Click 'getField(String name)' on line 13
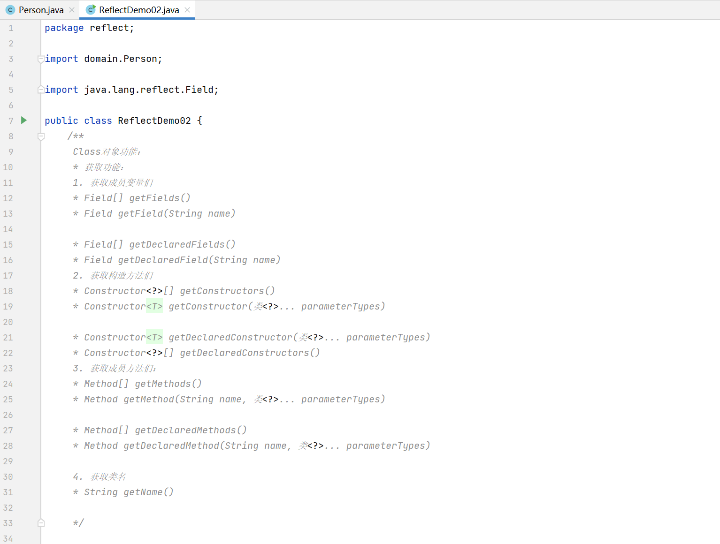The width and height of the screenshot is (720, 544). pos(176,214)
